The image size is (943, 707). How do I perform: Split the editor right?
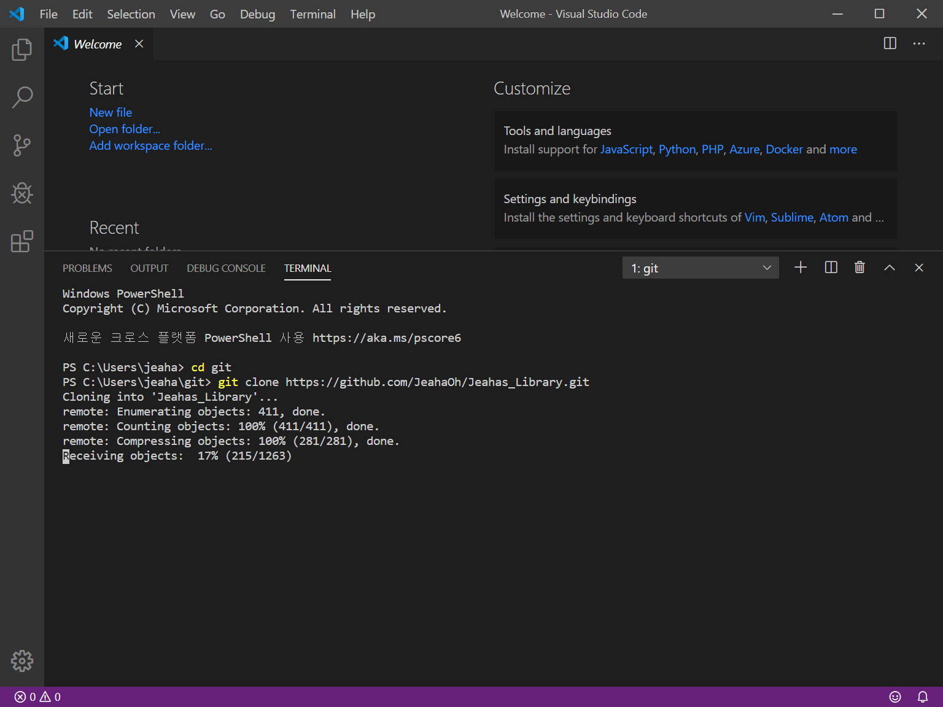(x=890, y=44)
